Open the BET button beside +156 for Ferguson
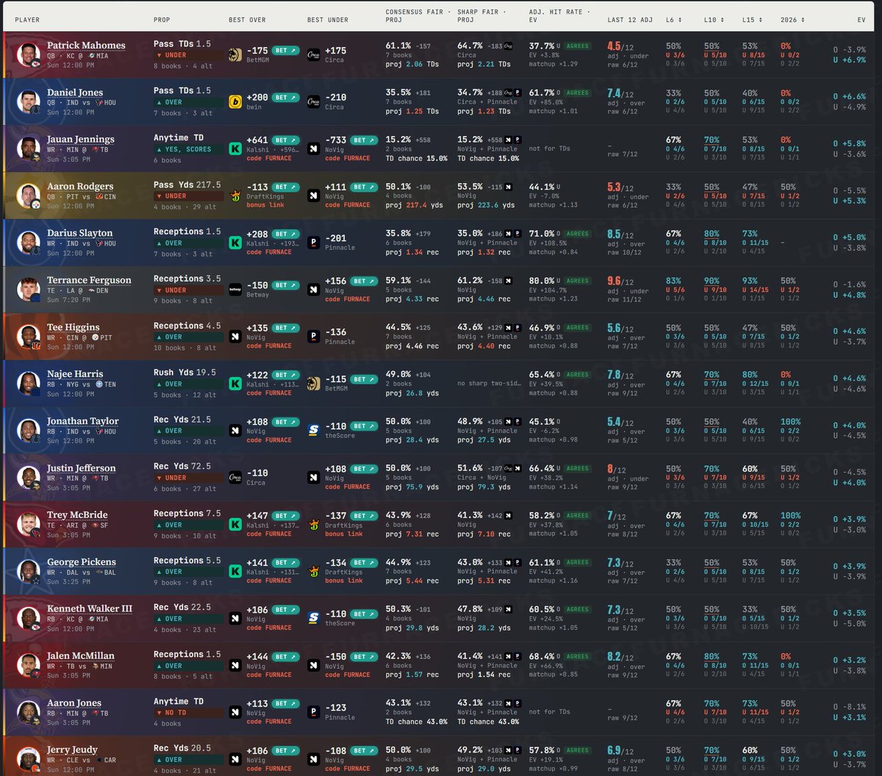 [365, 281]
